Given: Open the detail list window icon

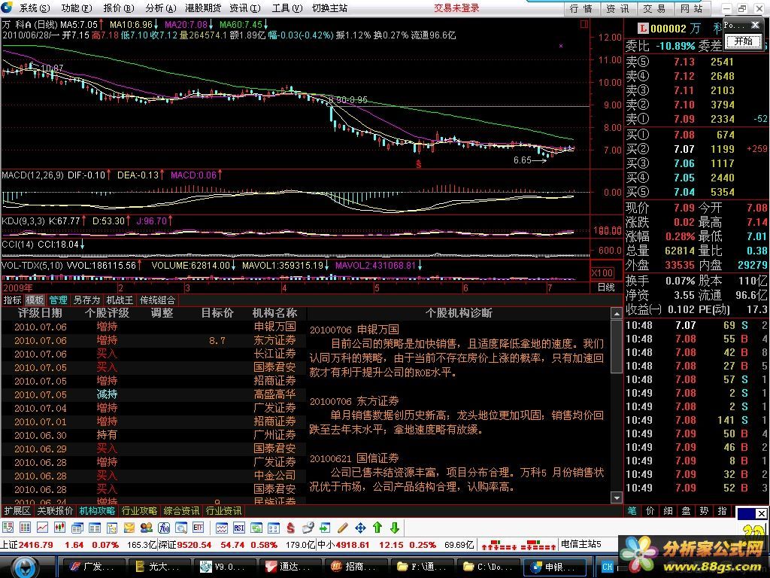Looking at the screenshot, I should click(x=95, y=528).
